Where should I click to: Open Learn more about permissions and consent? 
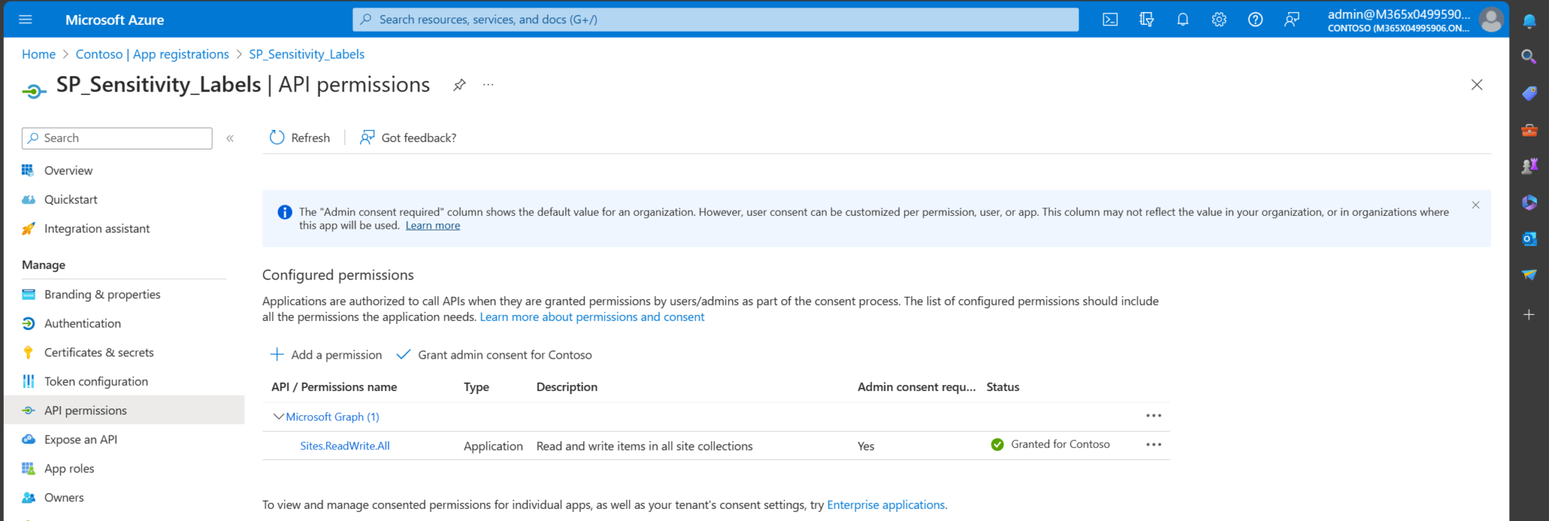591,317
